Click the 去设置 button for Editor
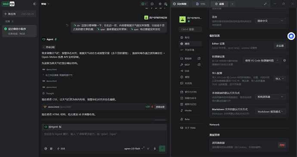Image resolution: width=297 pixels, height=157 pixels. pos(280,46)
